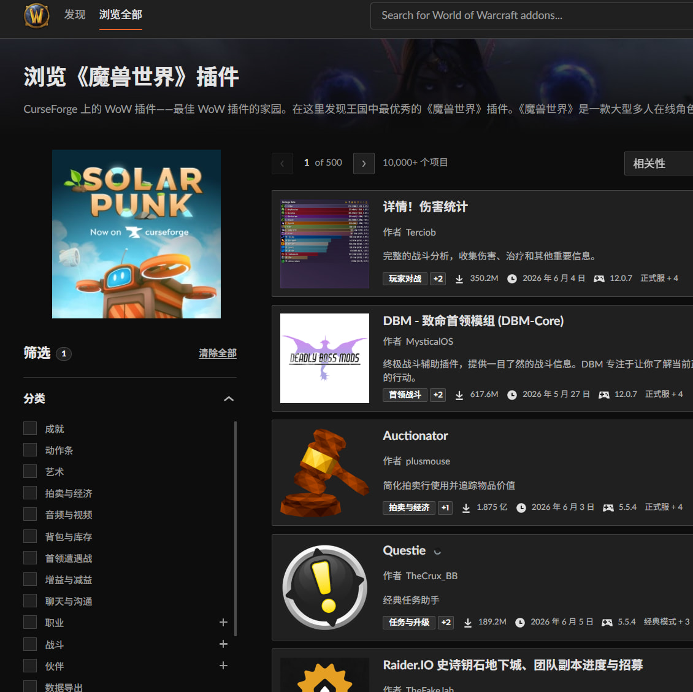693x692 pixels.
Task: Open the Solar Punk advertisement banner
Action: [136, 234]
